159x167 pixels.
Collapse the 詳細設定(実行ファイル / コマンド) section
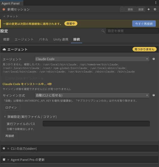[x=5, y=117]
